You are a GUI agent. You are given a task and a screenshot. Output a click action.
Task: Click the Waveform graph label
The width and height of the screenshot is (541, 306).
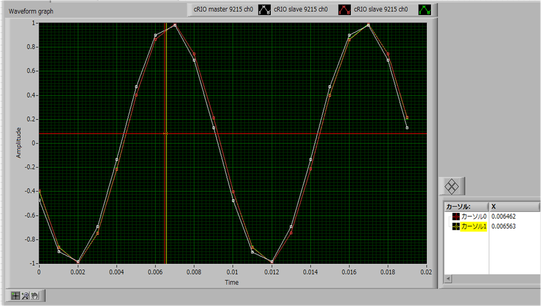tap(31, 11)
